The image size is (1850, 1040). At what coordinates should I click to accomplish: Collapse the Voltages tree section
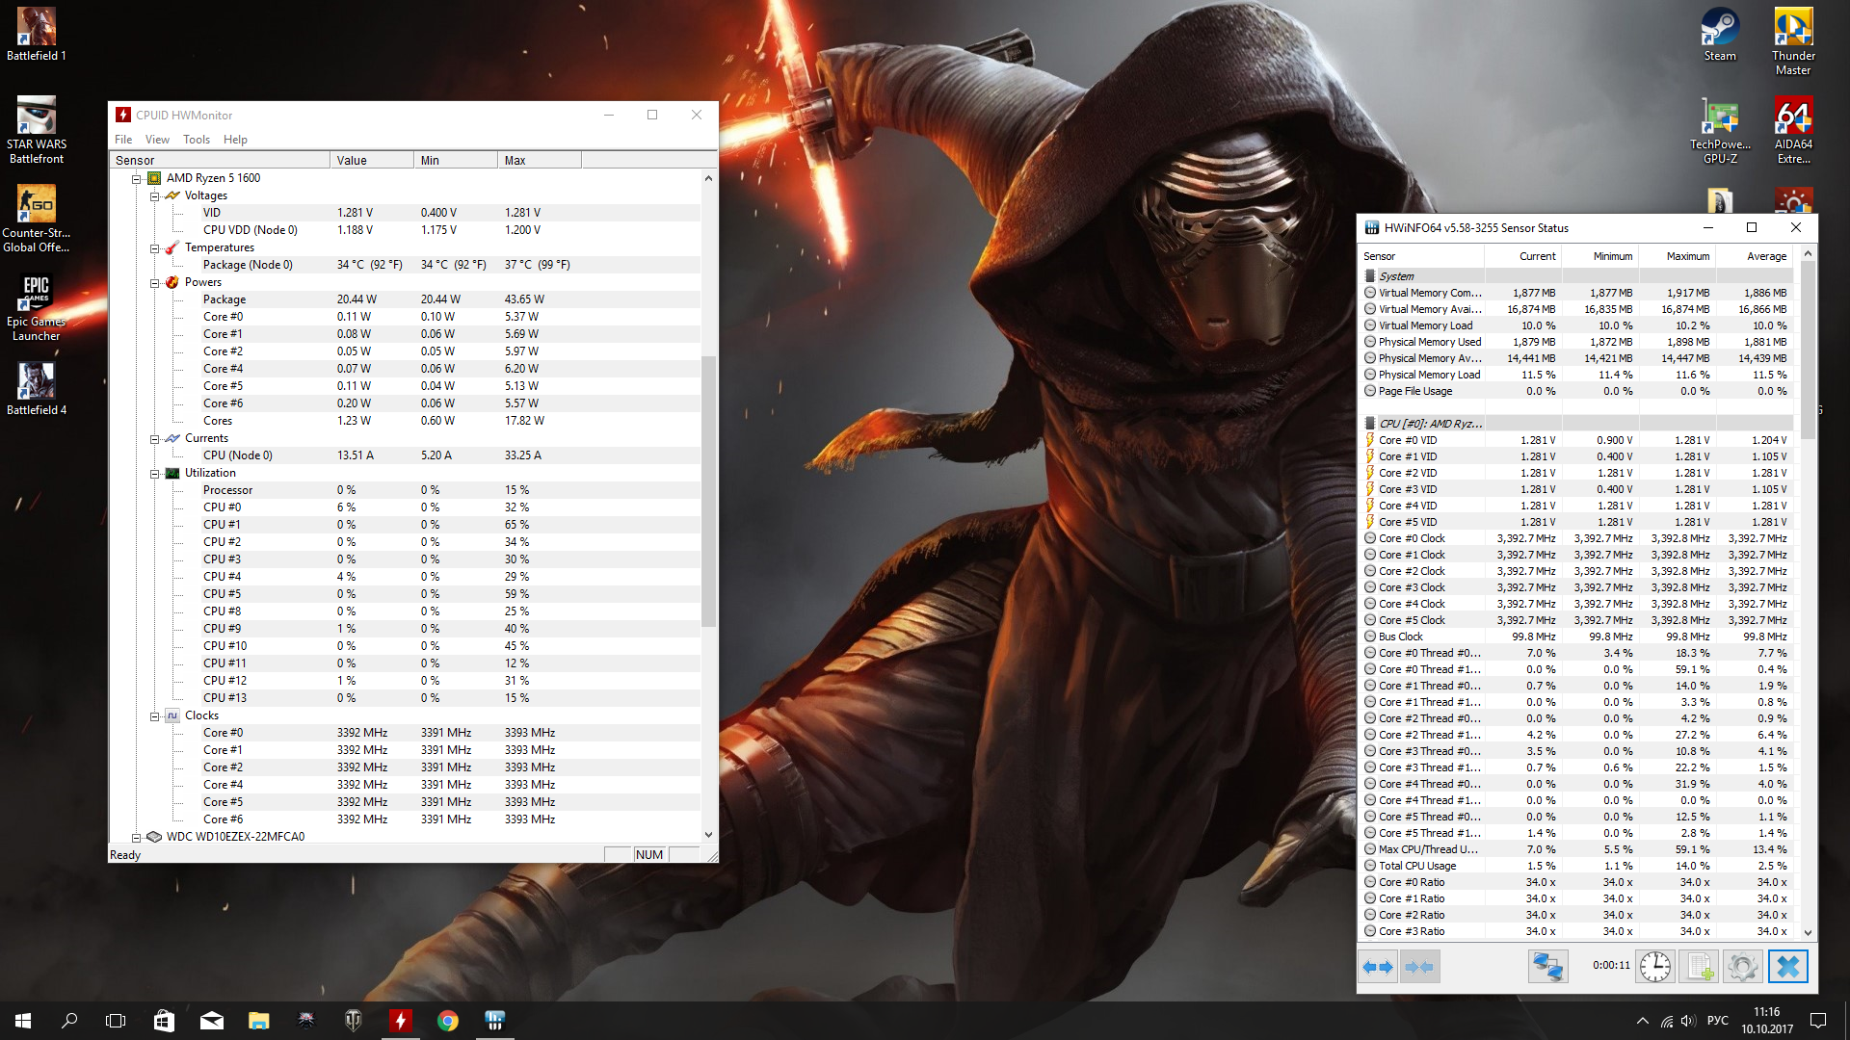point(154,195)
